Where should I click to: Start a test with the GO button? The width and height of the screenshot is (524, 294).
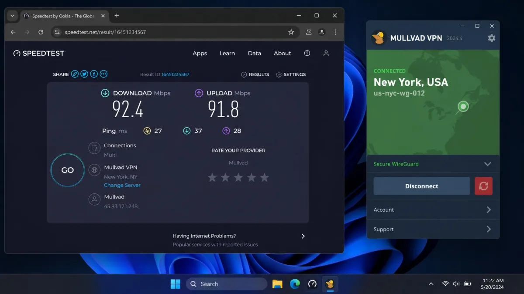(x=68, y=170)
